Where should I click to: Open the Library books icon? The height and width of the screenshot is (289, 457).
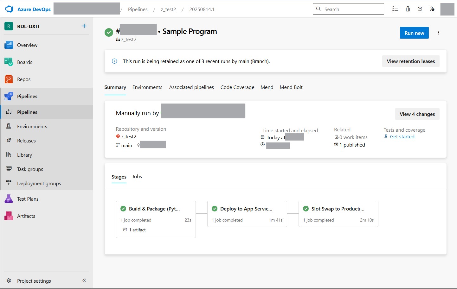pyautogui.click(x=9, y=155)
